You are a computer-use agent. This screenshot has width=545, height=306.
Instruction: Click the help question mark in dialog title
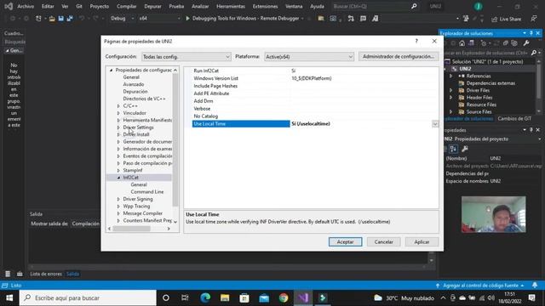[x=416, y=41]
